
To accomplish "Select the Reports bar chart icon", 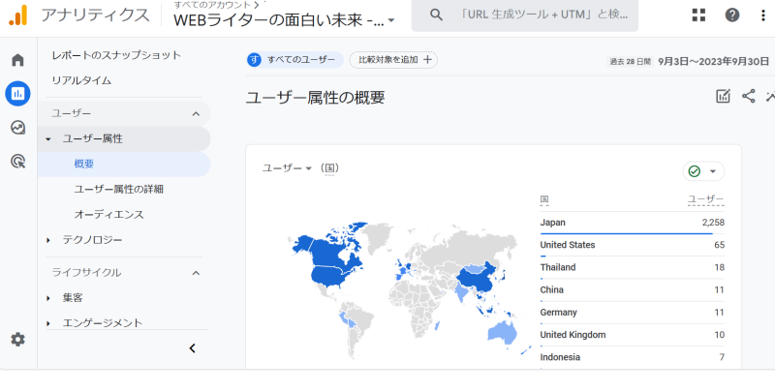I will pyautogui.click(x=17, y=93).
